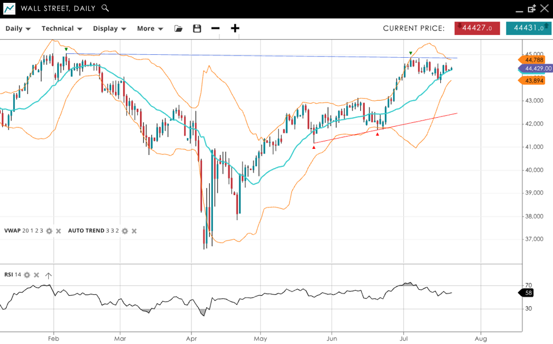Click the open folder icon
This screenshot has width=553, height=344.
(x=178, y=28)
